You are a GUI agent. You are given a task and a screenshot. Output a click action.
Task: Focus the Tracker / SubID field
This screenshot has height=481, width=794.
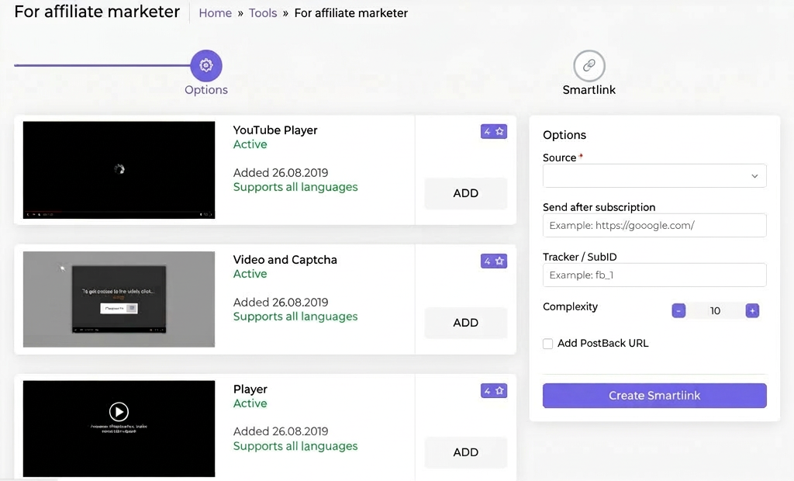click(654, 275)
